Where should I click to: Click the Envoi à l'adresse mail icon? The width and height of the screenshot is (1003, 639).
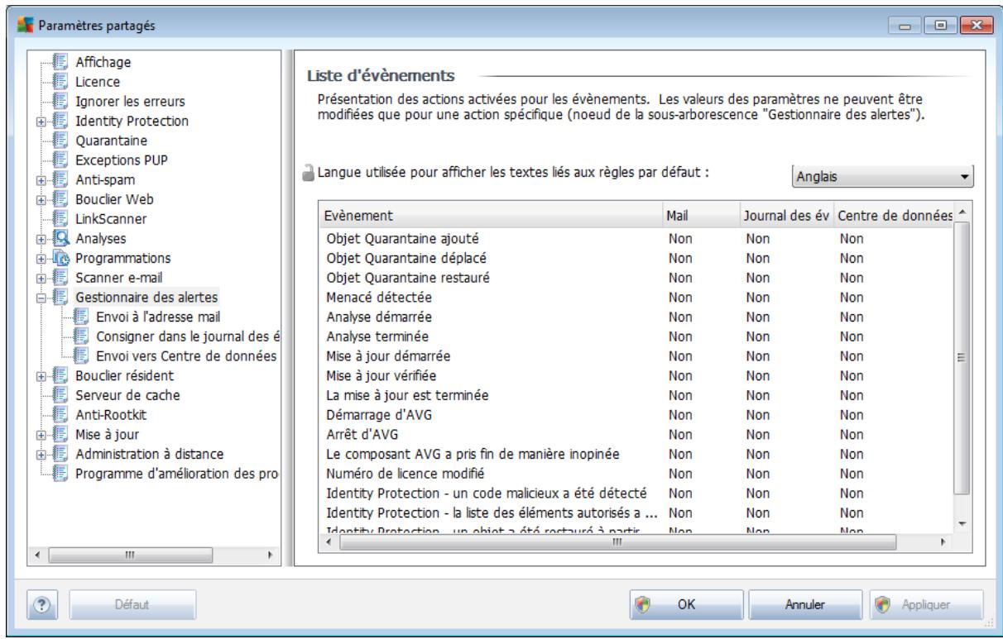80,318
